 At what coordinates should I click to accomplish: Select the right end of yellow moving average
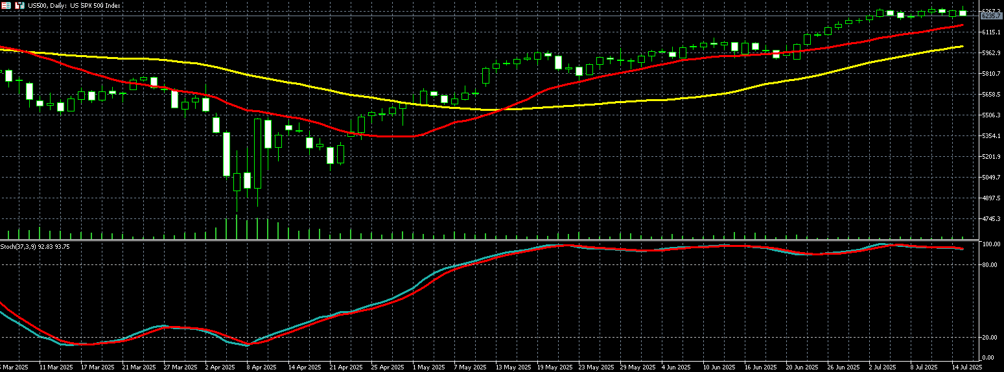click(x=962, y=46)
